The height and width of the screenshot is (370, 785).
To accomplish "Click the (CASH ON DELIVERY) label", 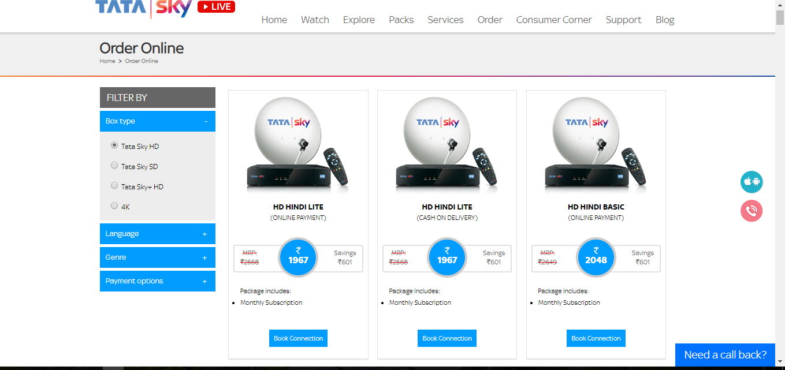I will (447, 218).
